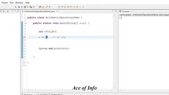The width and height of the screenshot is (169, 95).
Task: Expand the Debug dropdown arrow
Action: coord(22,7)
